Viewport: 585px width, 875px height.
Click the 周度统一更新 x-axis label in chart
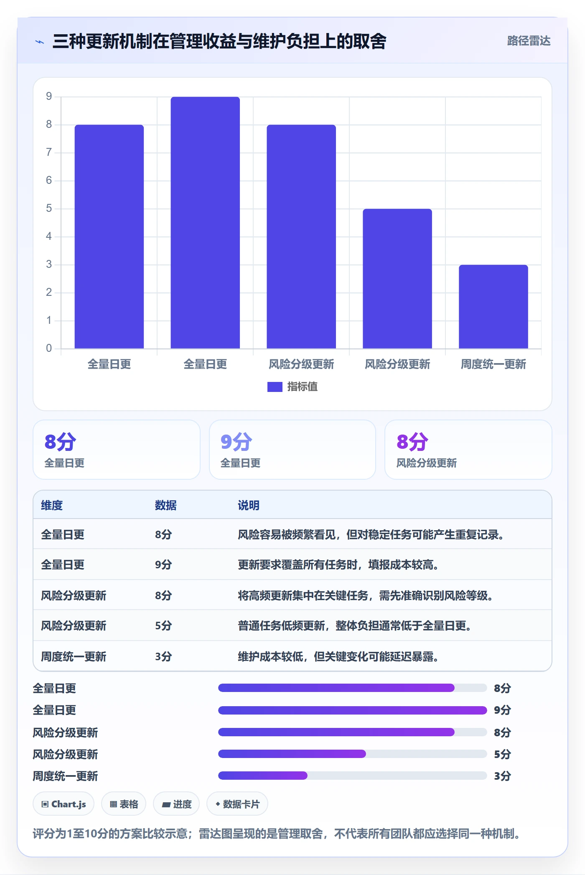click(x=493, y=364)
